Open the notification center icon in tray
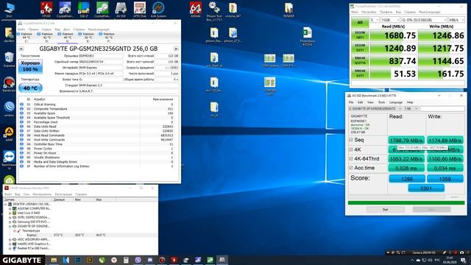Screen dimensions: 471x265 pyautogui.click(x=463, y=260)
